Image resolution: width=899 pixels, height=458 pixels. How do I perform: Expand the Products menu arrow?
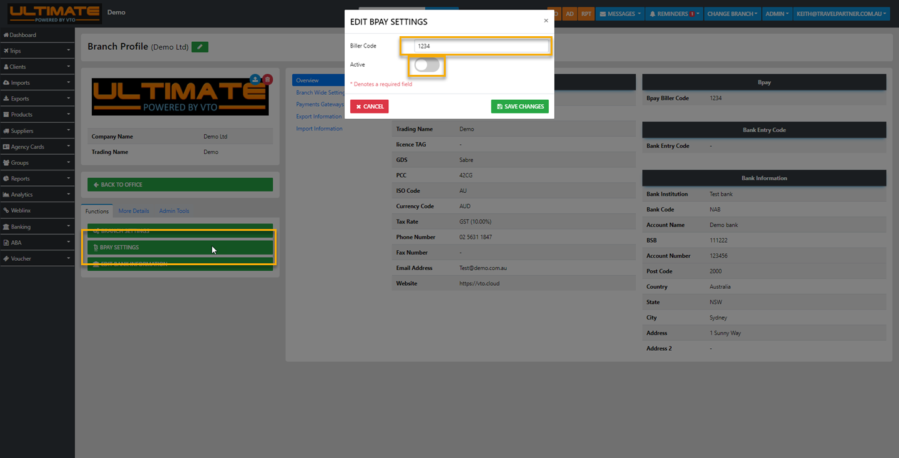coord(69,115)
